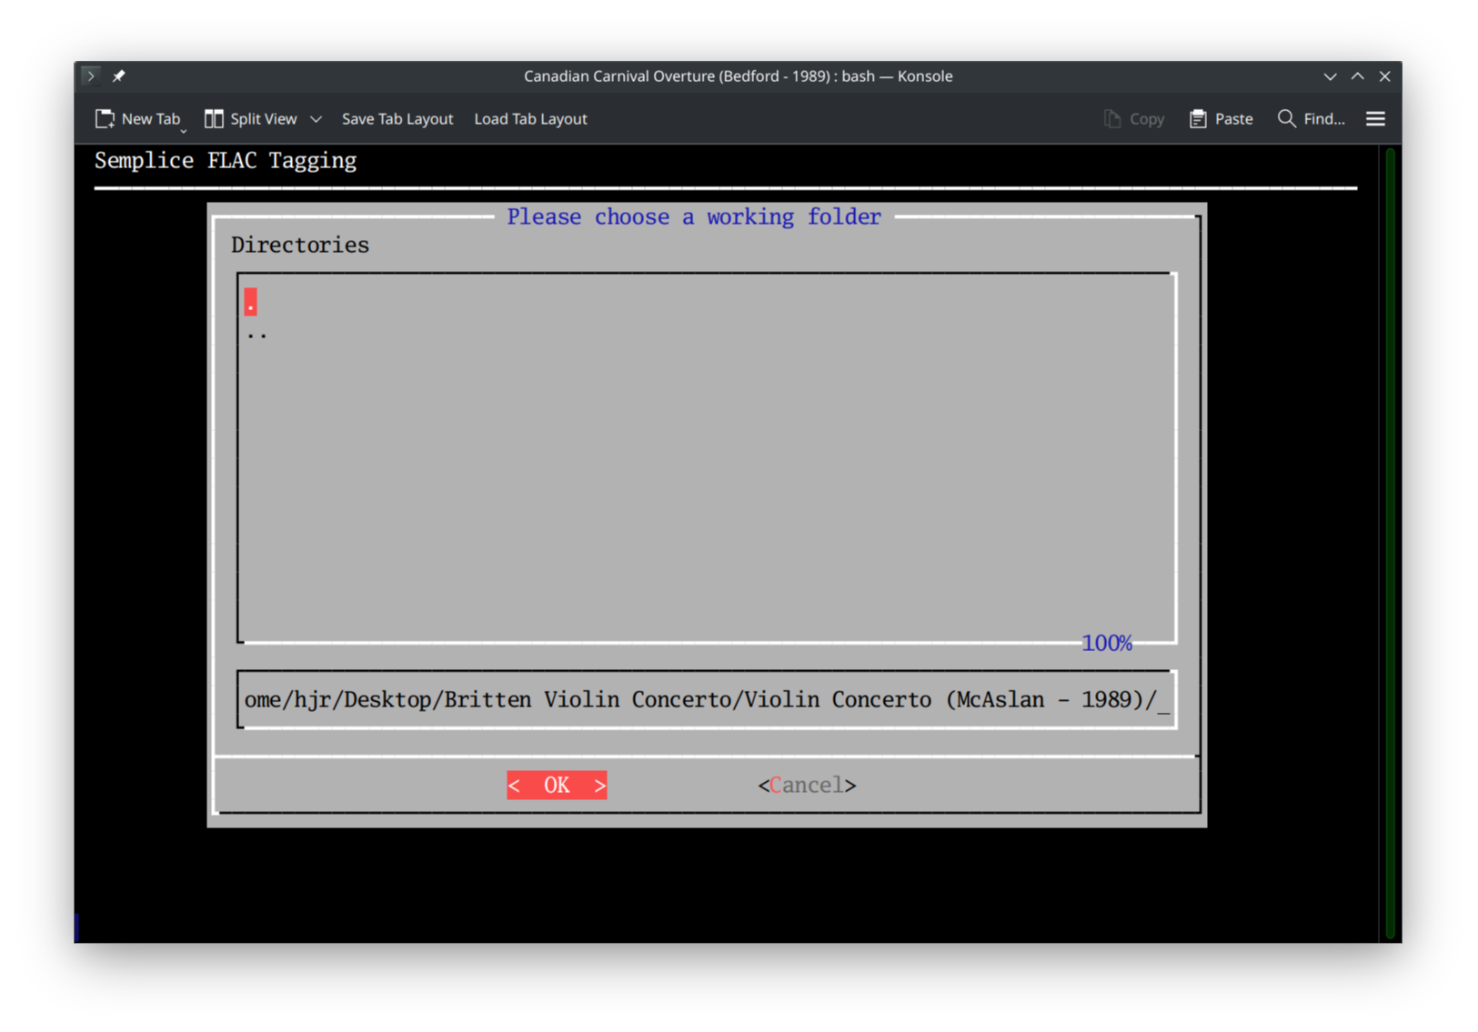
Task: Click Save Tab Layout
Action: [397, 118]
